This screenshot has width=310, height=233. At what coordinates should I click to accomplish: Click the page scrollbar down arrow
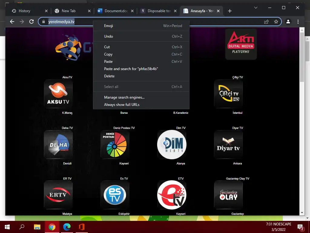click(x=302, y=213)
